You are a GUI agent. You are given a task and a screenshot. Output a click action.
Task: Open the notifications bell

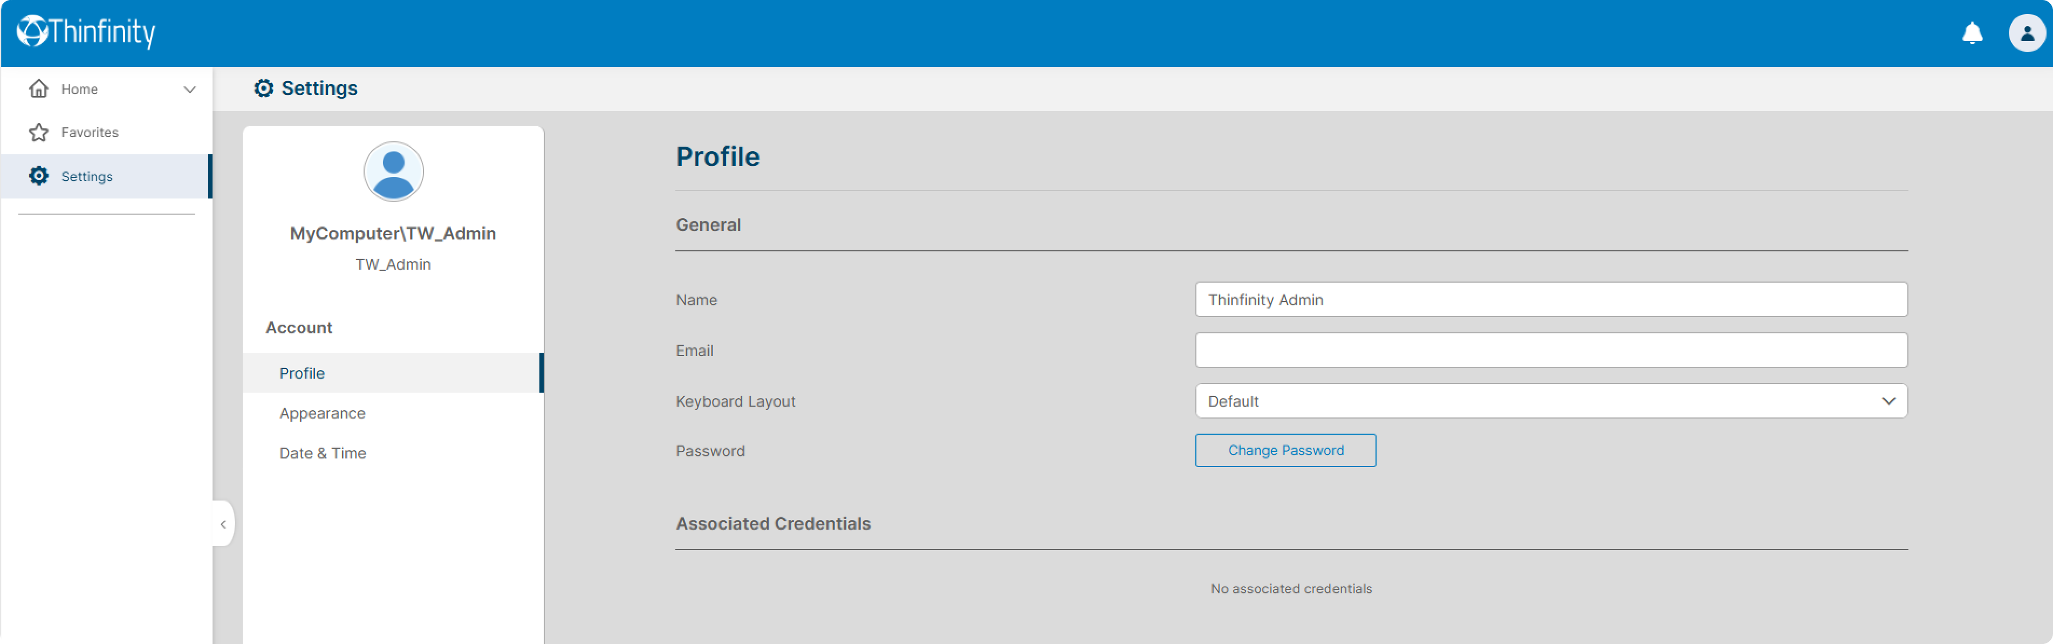[x=1972, y=33]
